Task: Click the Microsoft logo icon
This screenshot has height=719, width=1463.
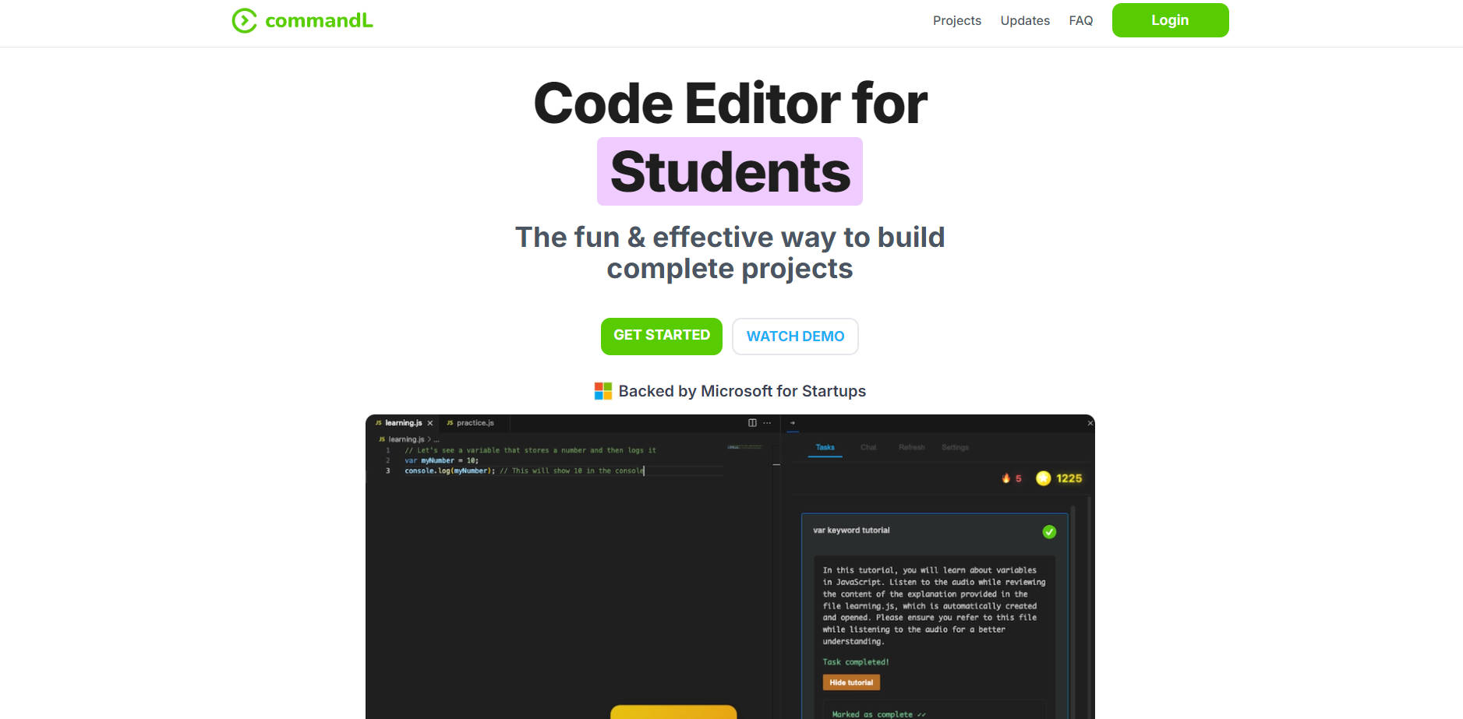Action: tap(603, 391)
